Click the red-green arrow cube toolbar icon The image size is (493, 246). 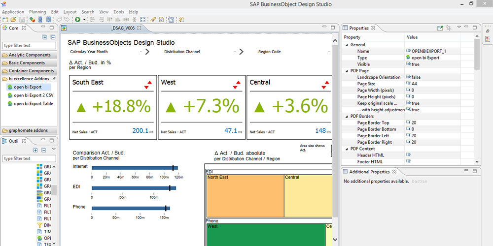32,20
